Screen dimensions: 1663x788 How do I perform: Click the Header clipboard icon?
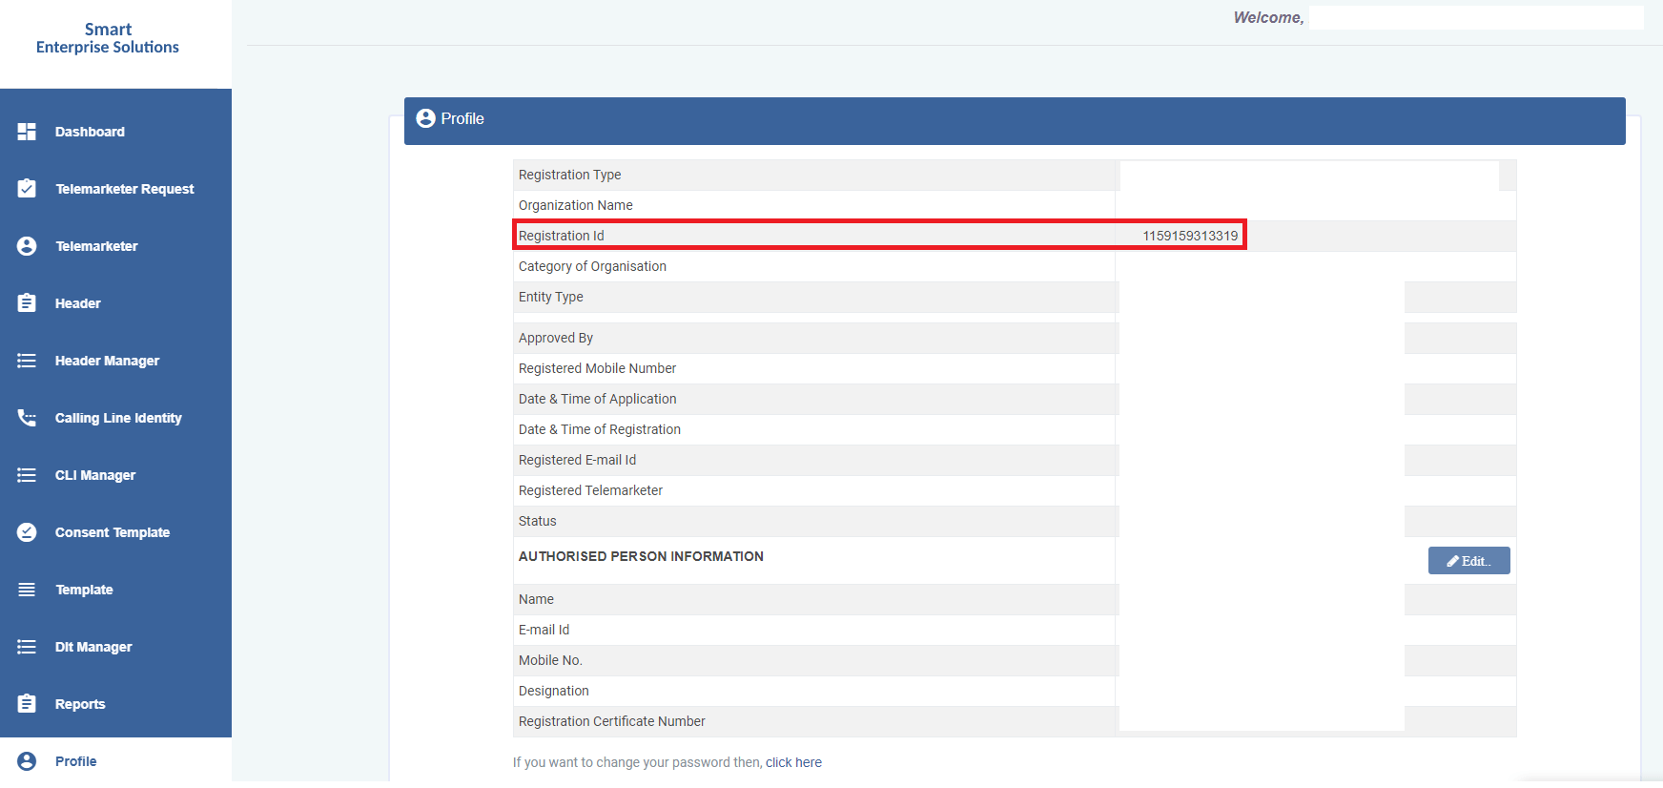click(27, 303)
